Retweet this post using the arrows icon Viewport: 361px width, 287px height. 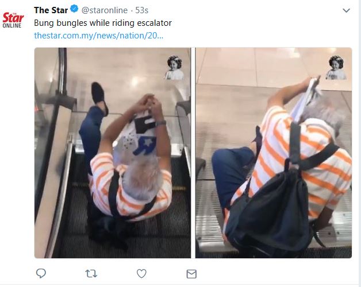tap(91, 274)
